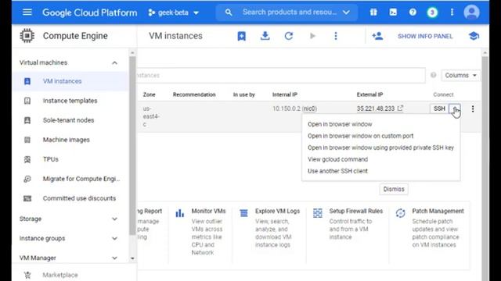Open the help question mark icon
501x281 pixels.
tap(413, 12)
